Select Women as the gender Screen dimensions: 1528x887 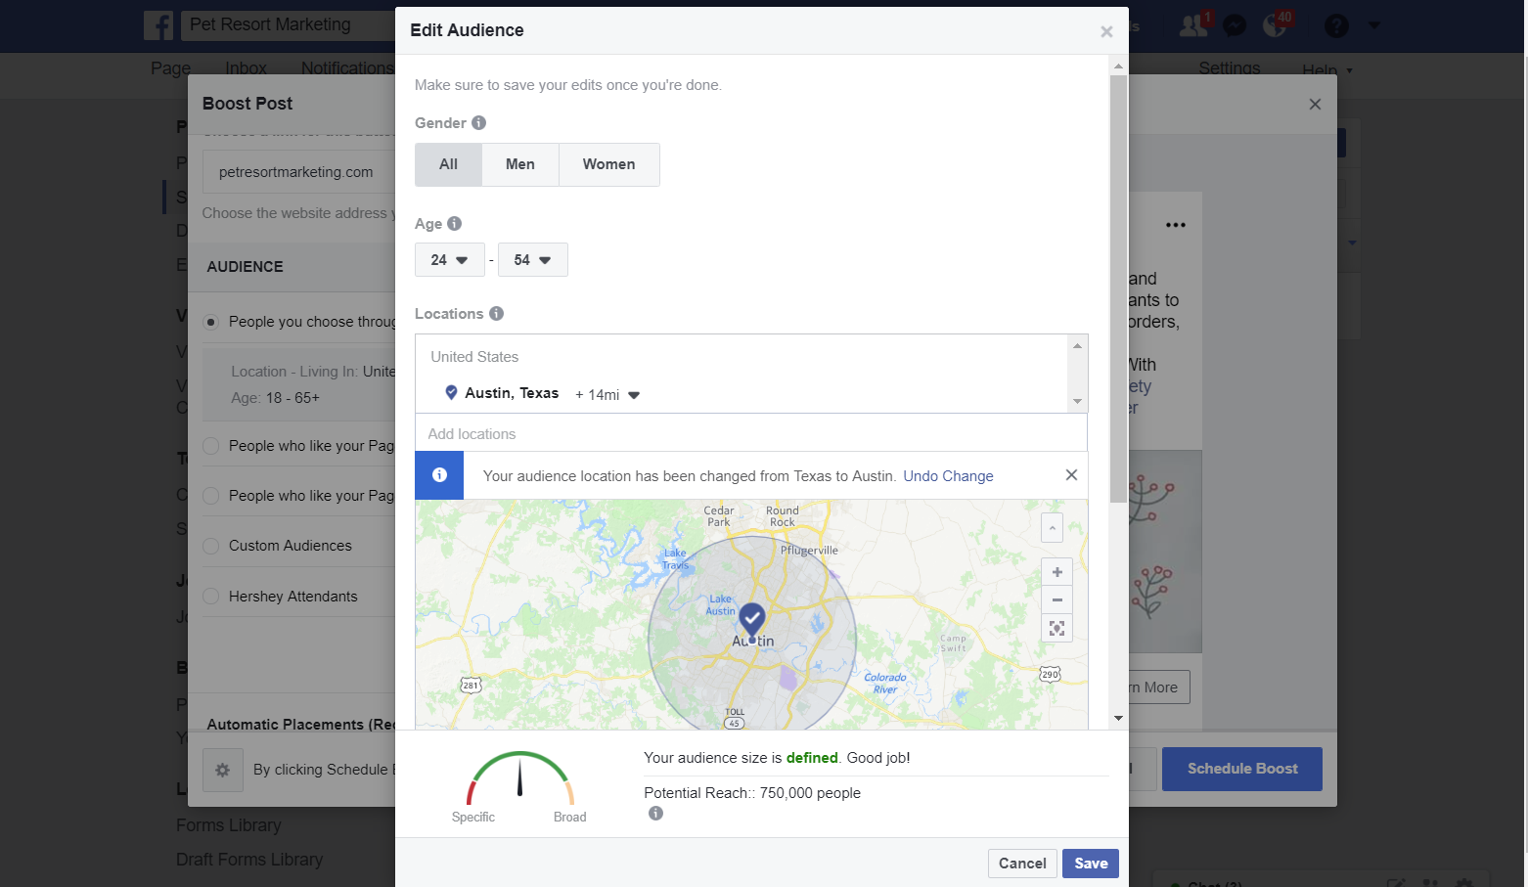click(608, 164)
